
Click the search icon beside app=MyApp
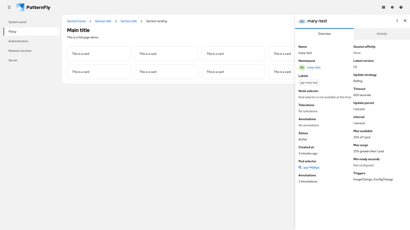tap(300, 168)
